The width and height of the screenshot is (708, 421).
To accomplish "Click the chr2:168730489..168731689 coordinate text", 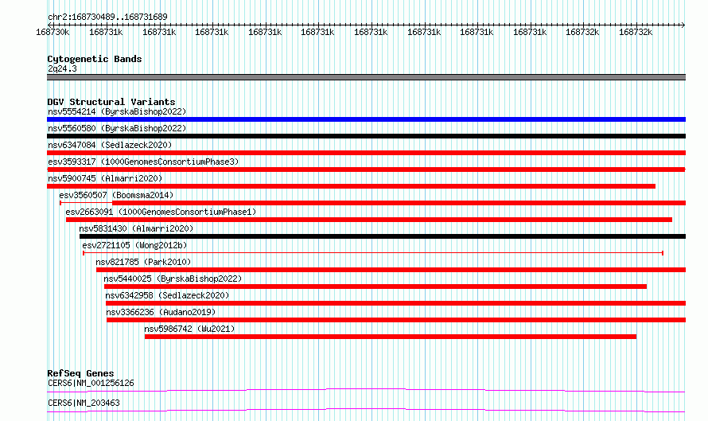I will tap(107, 17).
